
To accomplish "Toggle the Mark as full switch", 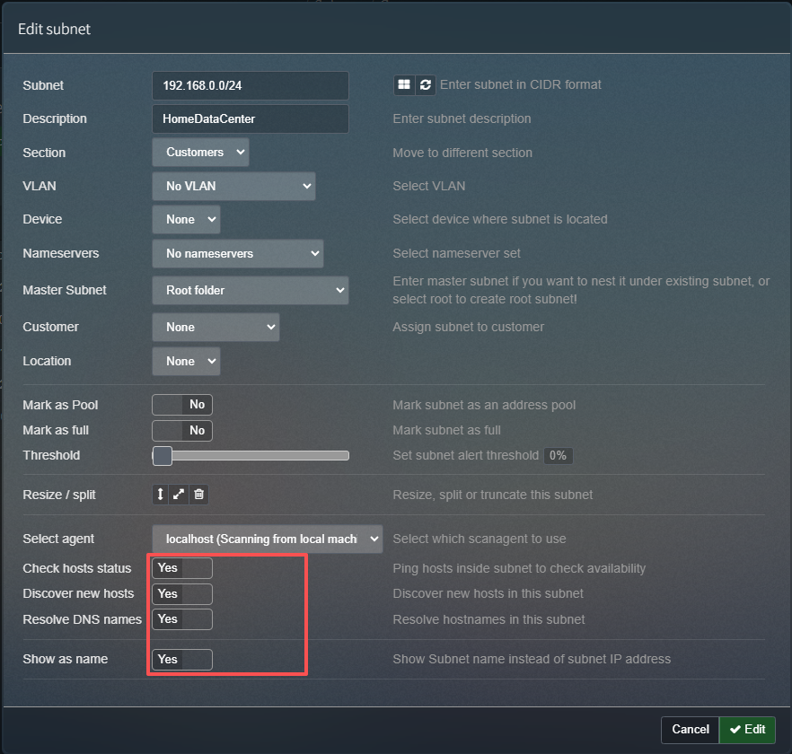I will tap(182, 430).
